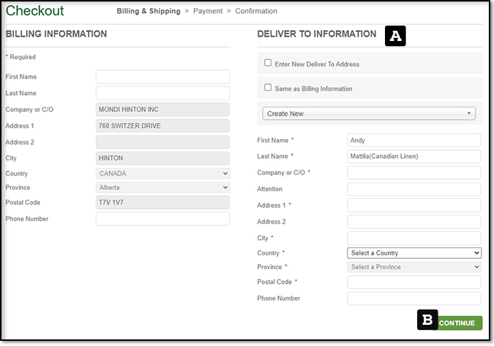Image resolution: width=494 pixels, height=346 pixels.
Task: Open the delivery Select a Province dropdown
Action: 413,267
